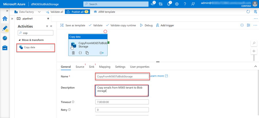
Task: Click the refresh icon in top toolbar
Action: pyautogui.click(x=248, y=12)
